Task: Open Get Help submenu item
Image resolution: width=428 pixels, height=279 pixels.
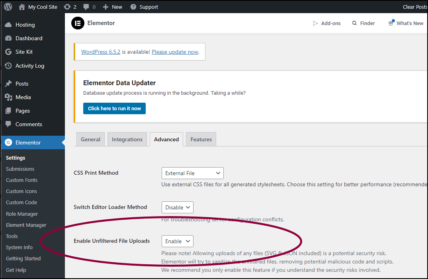Action: [x=16, y=270]
